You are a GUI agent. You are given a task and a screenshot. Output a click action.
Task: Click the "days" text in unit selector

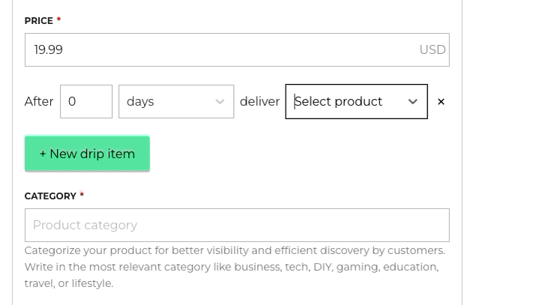pyautogui.click(x=140, y=102)
